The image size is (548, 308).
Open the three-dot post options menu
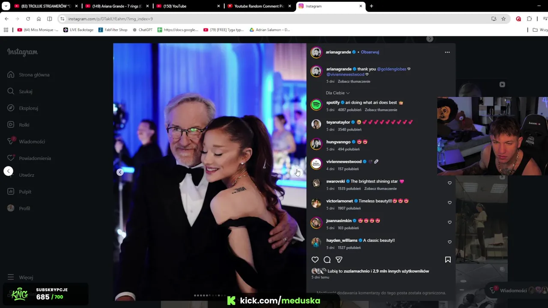[x=447, y=52]
